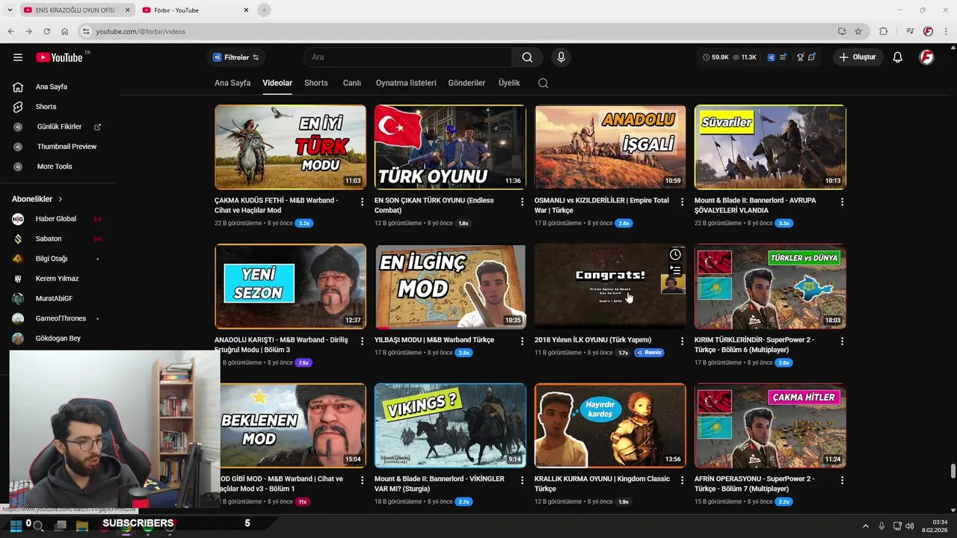Screen dimensions: 957x538
Task: Open the EN İYİ TÜRK MODU thumbnail
Action: click(x=290, y=147)
